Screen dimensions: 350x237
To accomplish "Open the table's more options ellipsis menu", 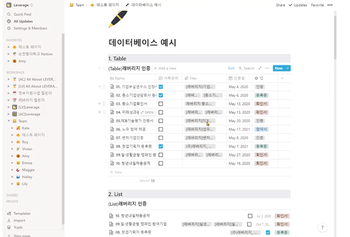I will pos(267,68).
